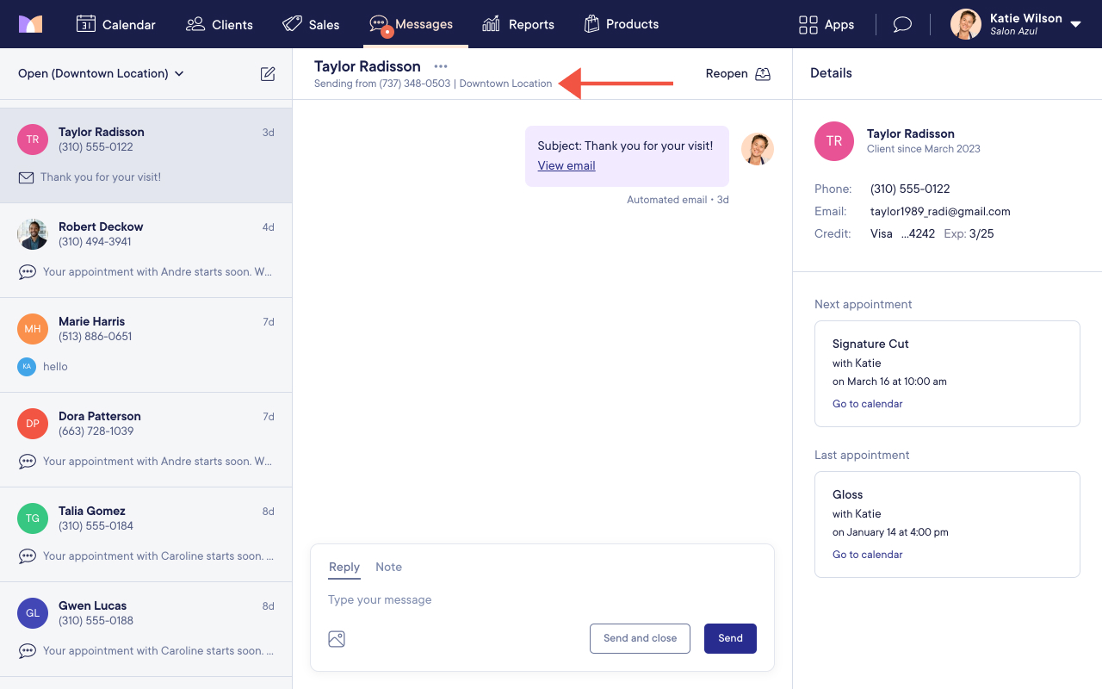Open the chat bubble icon near Apps
Image resolution: width=1102 pixels, height=689 pixels.
coord(901,24)
